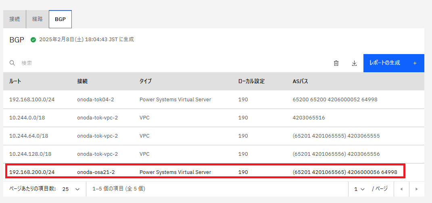Click the download report icon
This screenshot has height=203, width=432.
354,63
